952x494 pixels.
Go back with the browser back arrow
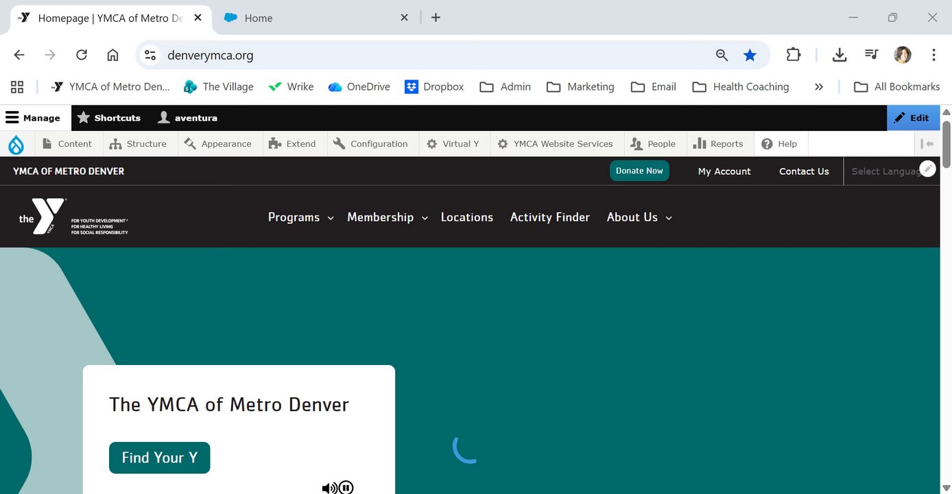point(19,55)
